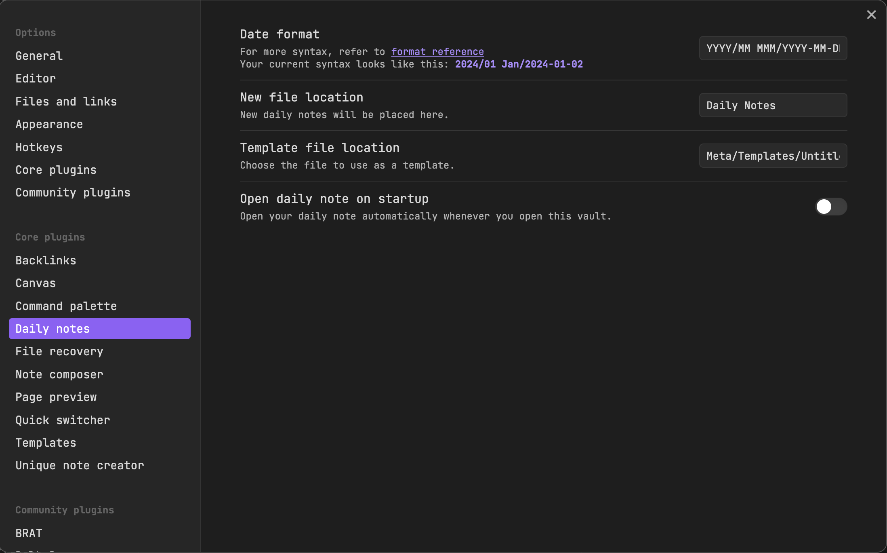Select Core plugins in Options
The height and width of the screenshot is (553, 887).
click(56, 170)
